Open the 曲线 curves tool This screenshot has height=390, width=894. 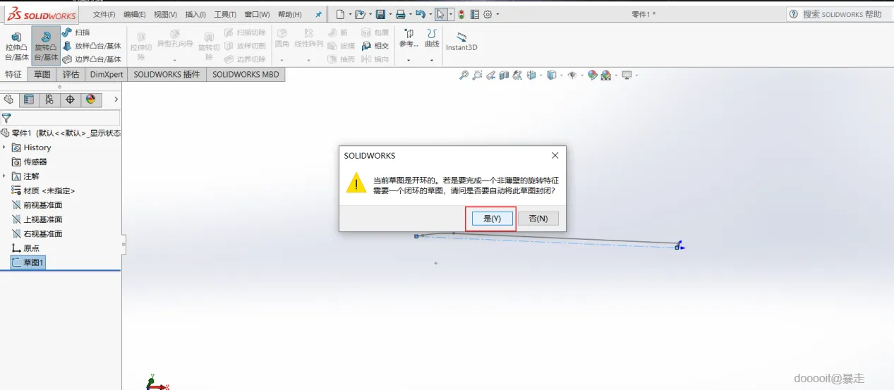[x=432, y=38]
